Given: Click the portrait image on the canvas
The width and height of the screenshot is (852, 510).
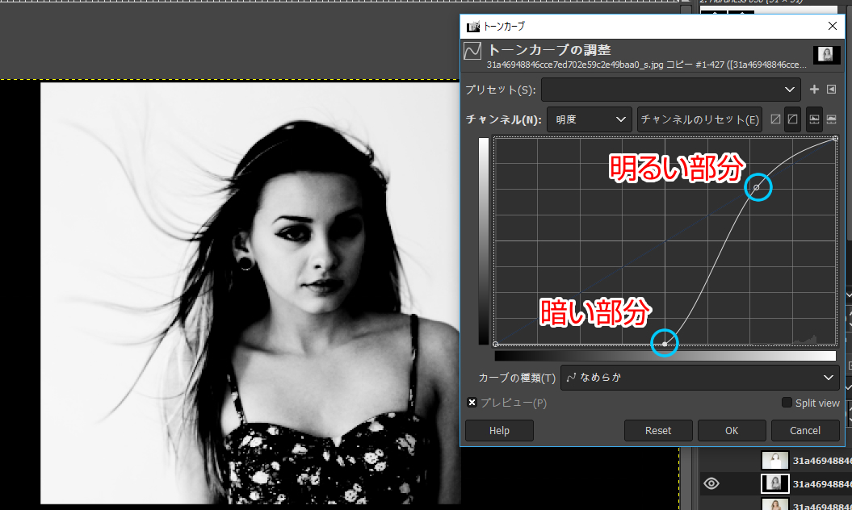Looking at the screenshot, I should (250, 293).
